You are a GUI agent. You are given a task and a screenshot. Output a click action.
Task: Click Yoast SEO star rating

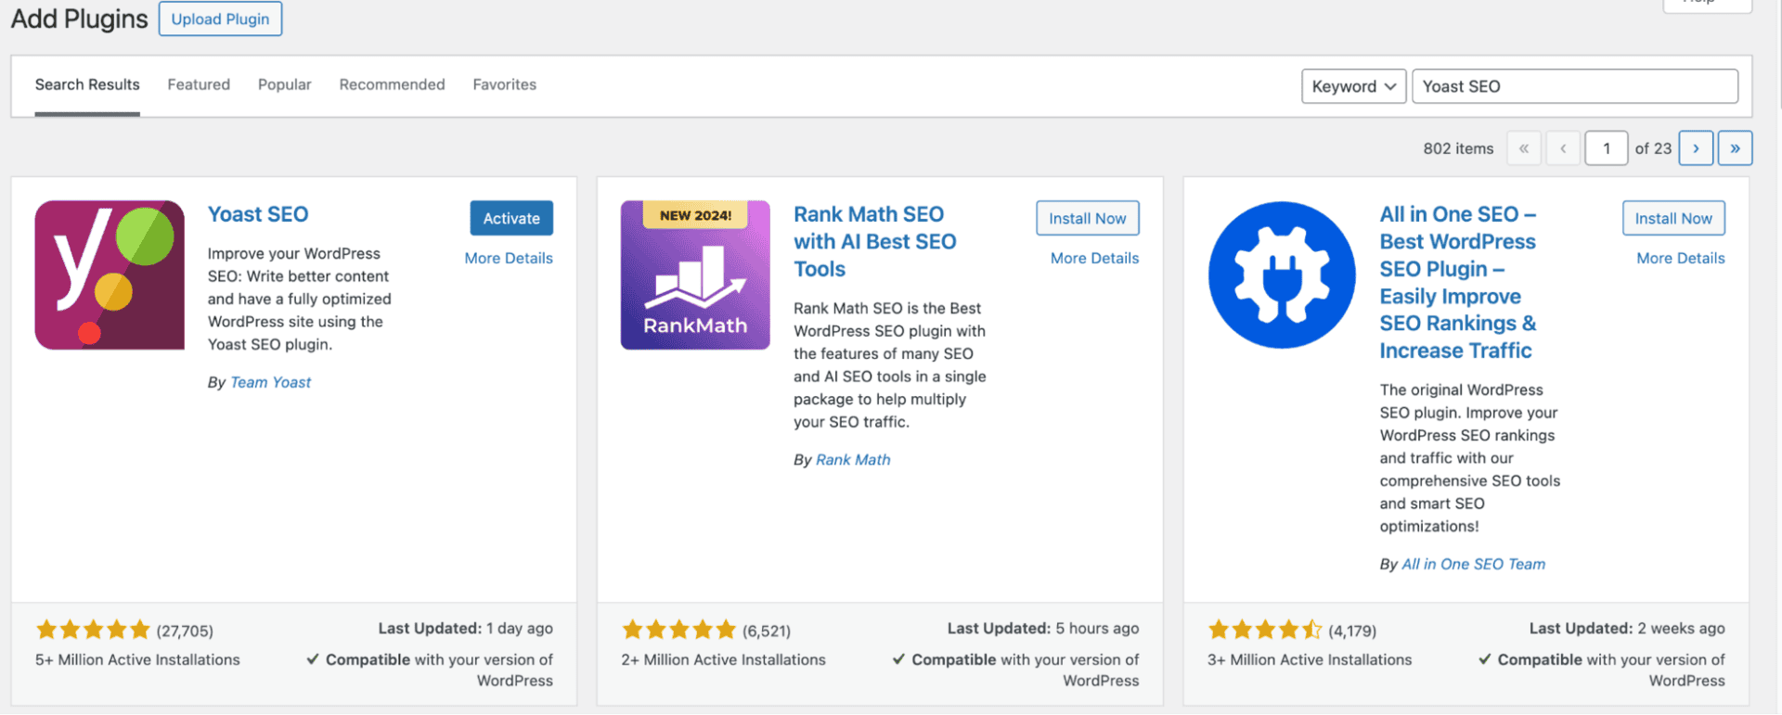point(93,631)
